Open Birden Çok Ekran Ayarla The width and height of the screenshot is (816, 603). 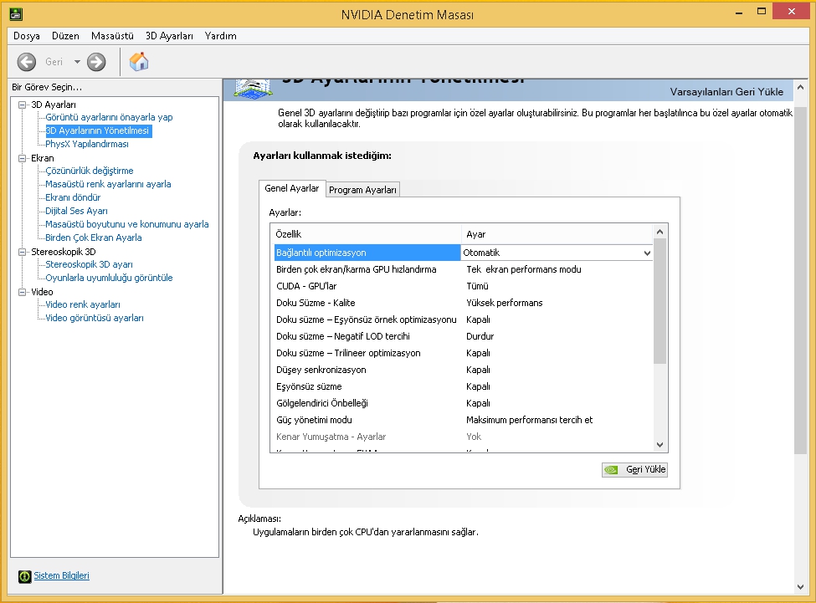coord(94,238)
